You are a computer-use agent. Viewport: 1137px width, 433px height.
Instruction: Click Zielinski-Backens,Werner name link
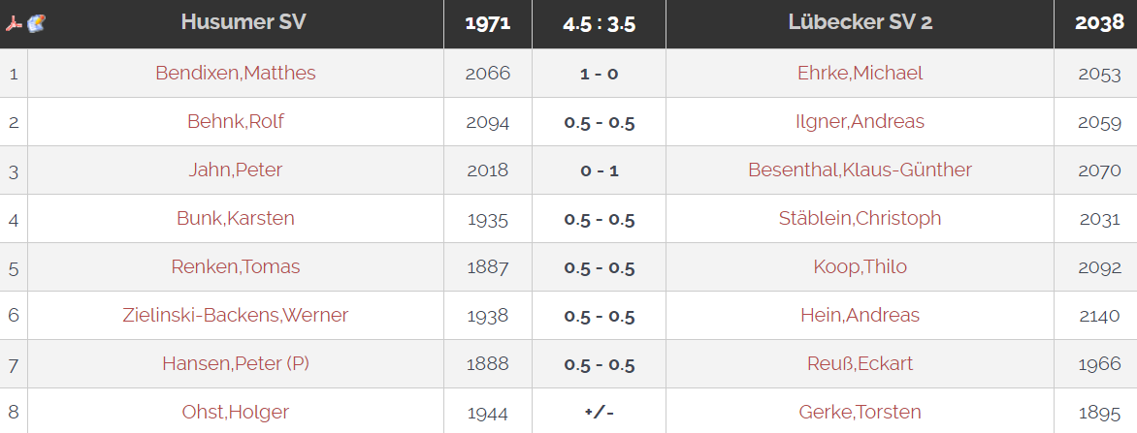coord(236,315)
